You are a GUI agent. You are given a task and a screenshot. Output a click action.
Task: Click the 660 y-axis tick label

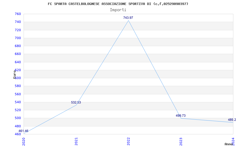18,54
